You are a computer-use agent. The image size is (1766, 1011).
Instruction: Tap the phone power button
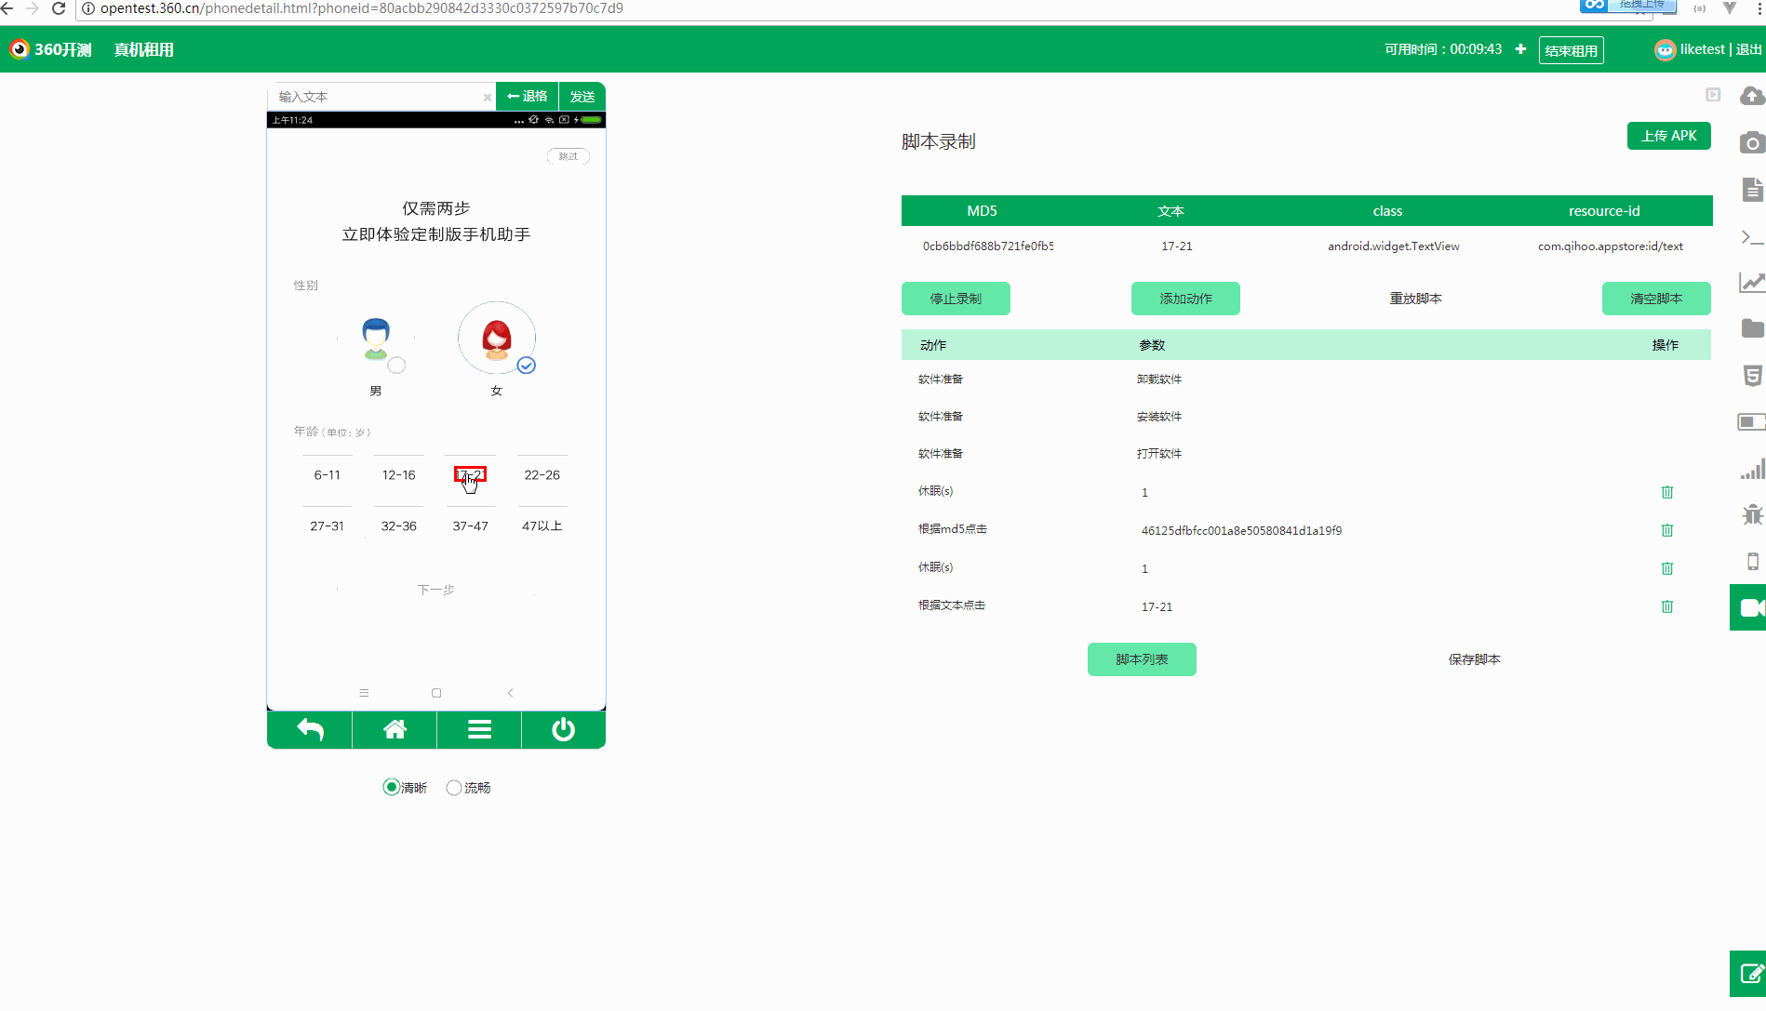pos(563,730)
